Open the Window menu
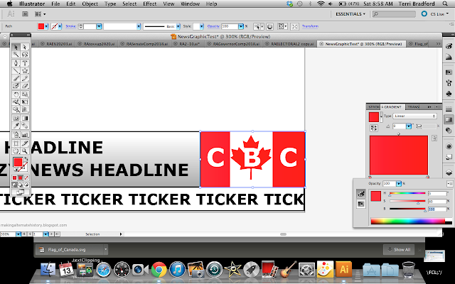 click(x=190, y=4)
